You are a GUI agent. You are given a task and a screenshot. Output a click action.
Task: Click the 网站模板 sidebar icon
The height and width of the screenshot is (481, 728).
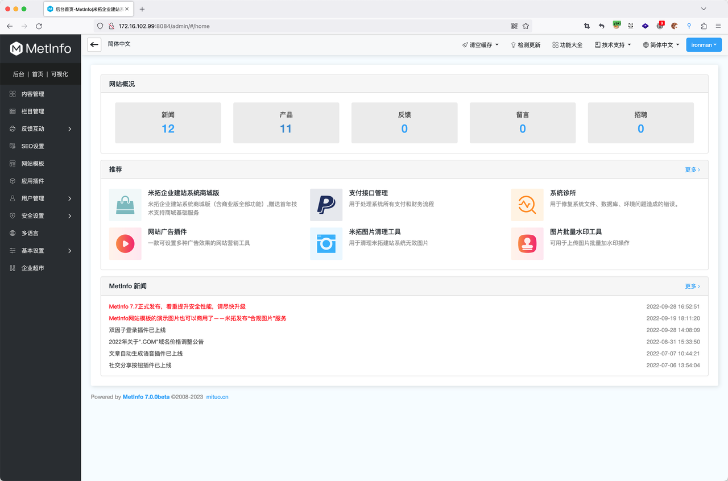pos(13,164)
